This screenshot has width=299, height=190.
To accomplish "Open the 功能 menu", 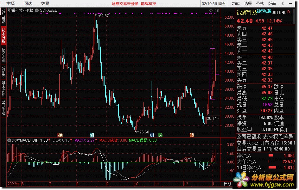I will pos(236,3).
